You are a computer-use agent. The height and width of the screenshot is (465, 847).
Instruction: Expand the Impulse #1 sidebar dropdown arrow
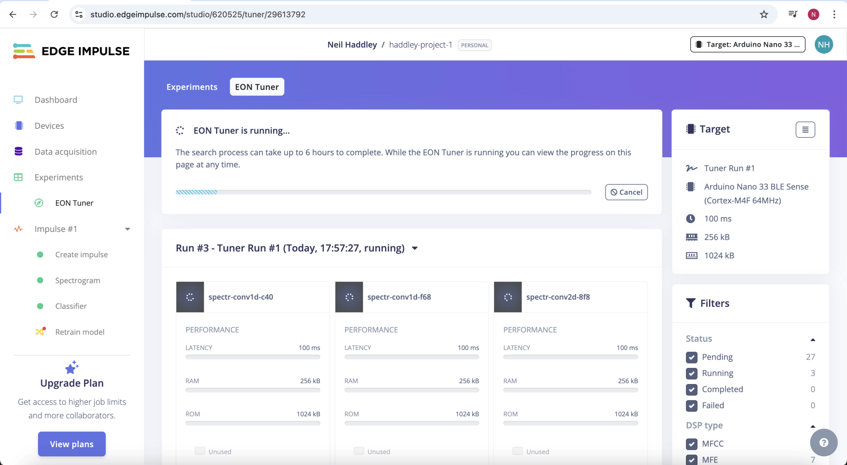(127, 229)
